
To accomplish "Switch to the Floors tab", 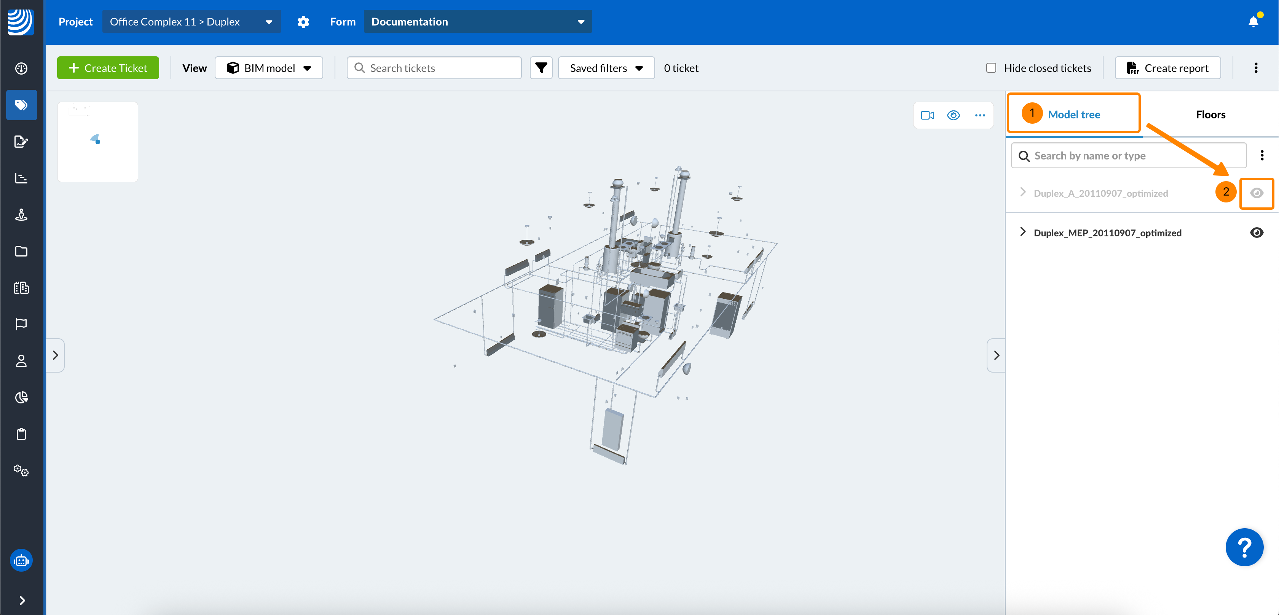I will [x=1210, y=115].
